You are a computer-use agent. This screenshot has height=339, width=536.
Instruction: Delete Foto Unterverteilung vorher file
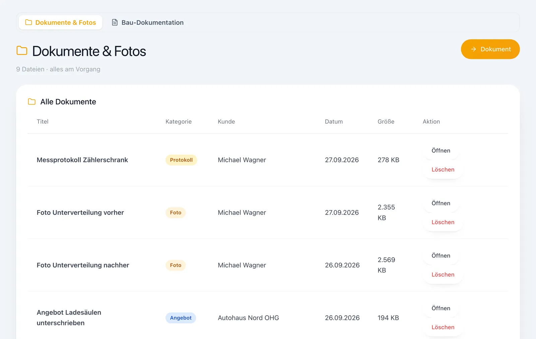tap(443, 222)
